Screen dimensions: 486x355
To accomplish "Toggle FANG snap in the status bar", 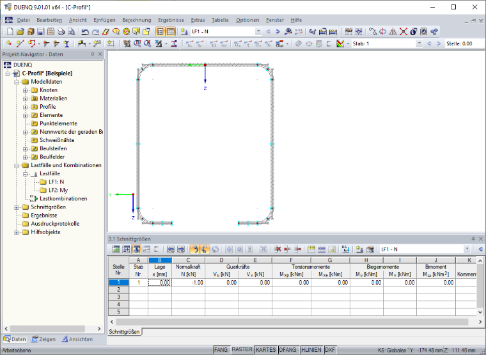I will tap(221, 350).
